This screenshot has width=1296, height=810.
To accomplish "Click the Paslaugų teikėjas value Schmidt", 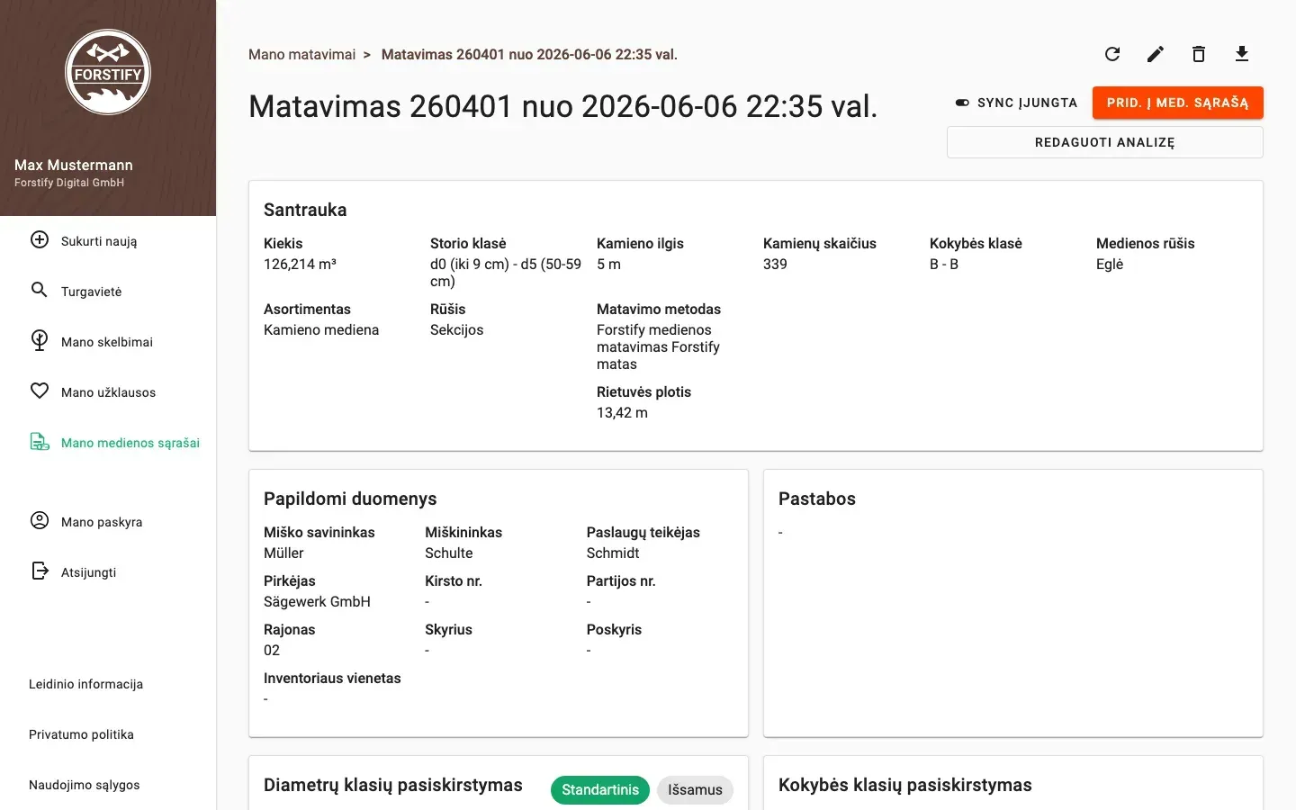I will (x=613, y=553).
